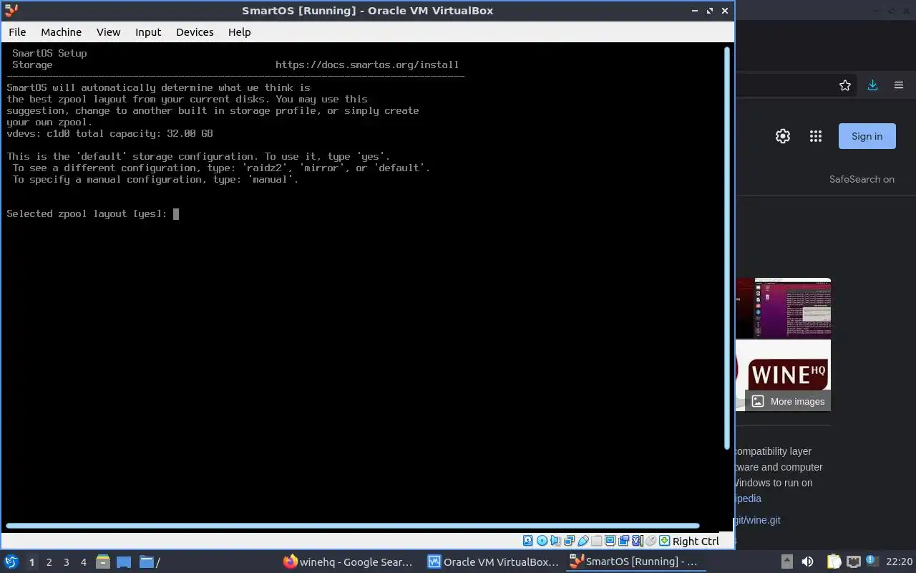Viewport: 916px width, 573px height.
Task: Switch to workspace 4
Action: [x=83, y=562]
